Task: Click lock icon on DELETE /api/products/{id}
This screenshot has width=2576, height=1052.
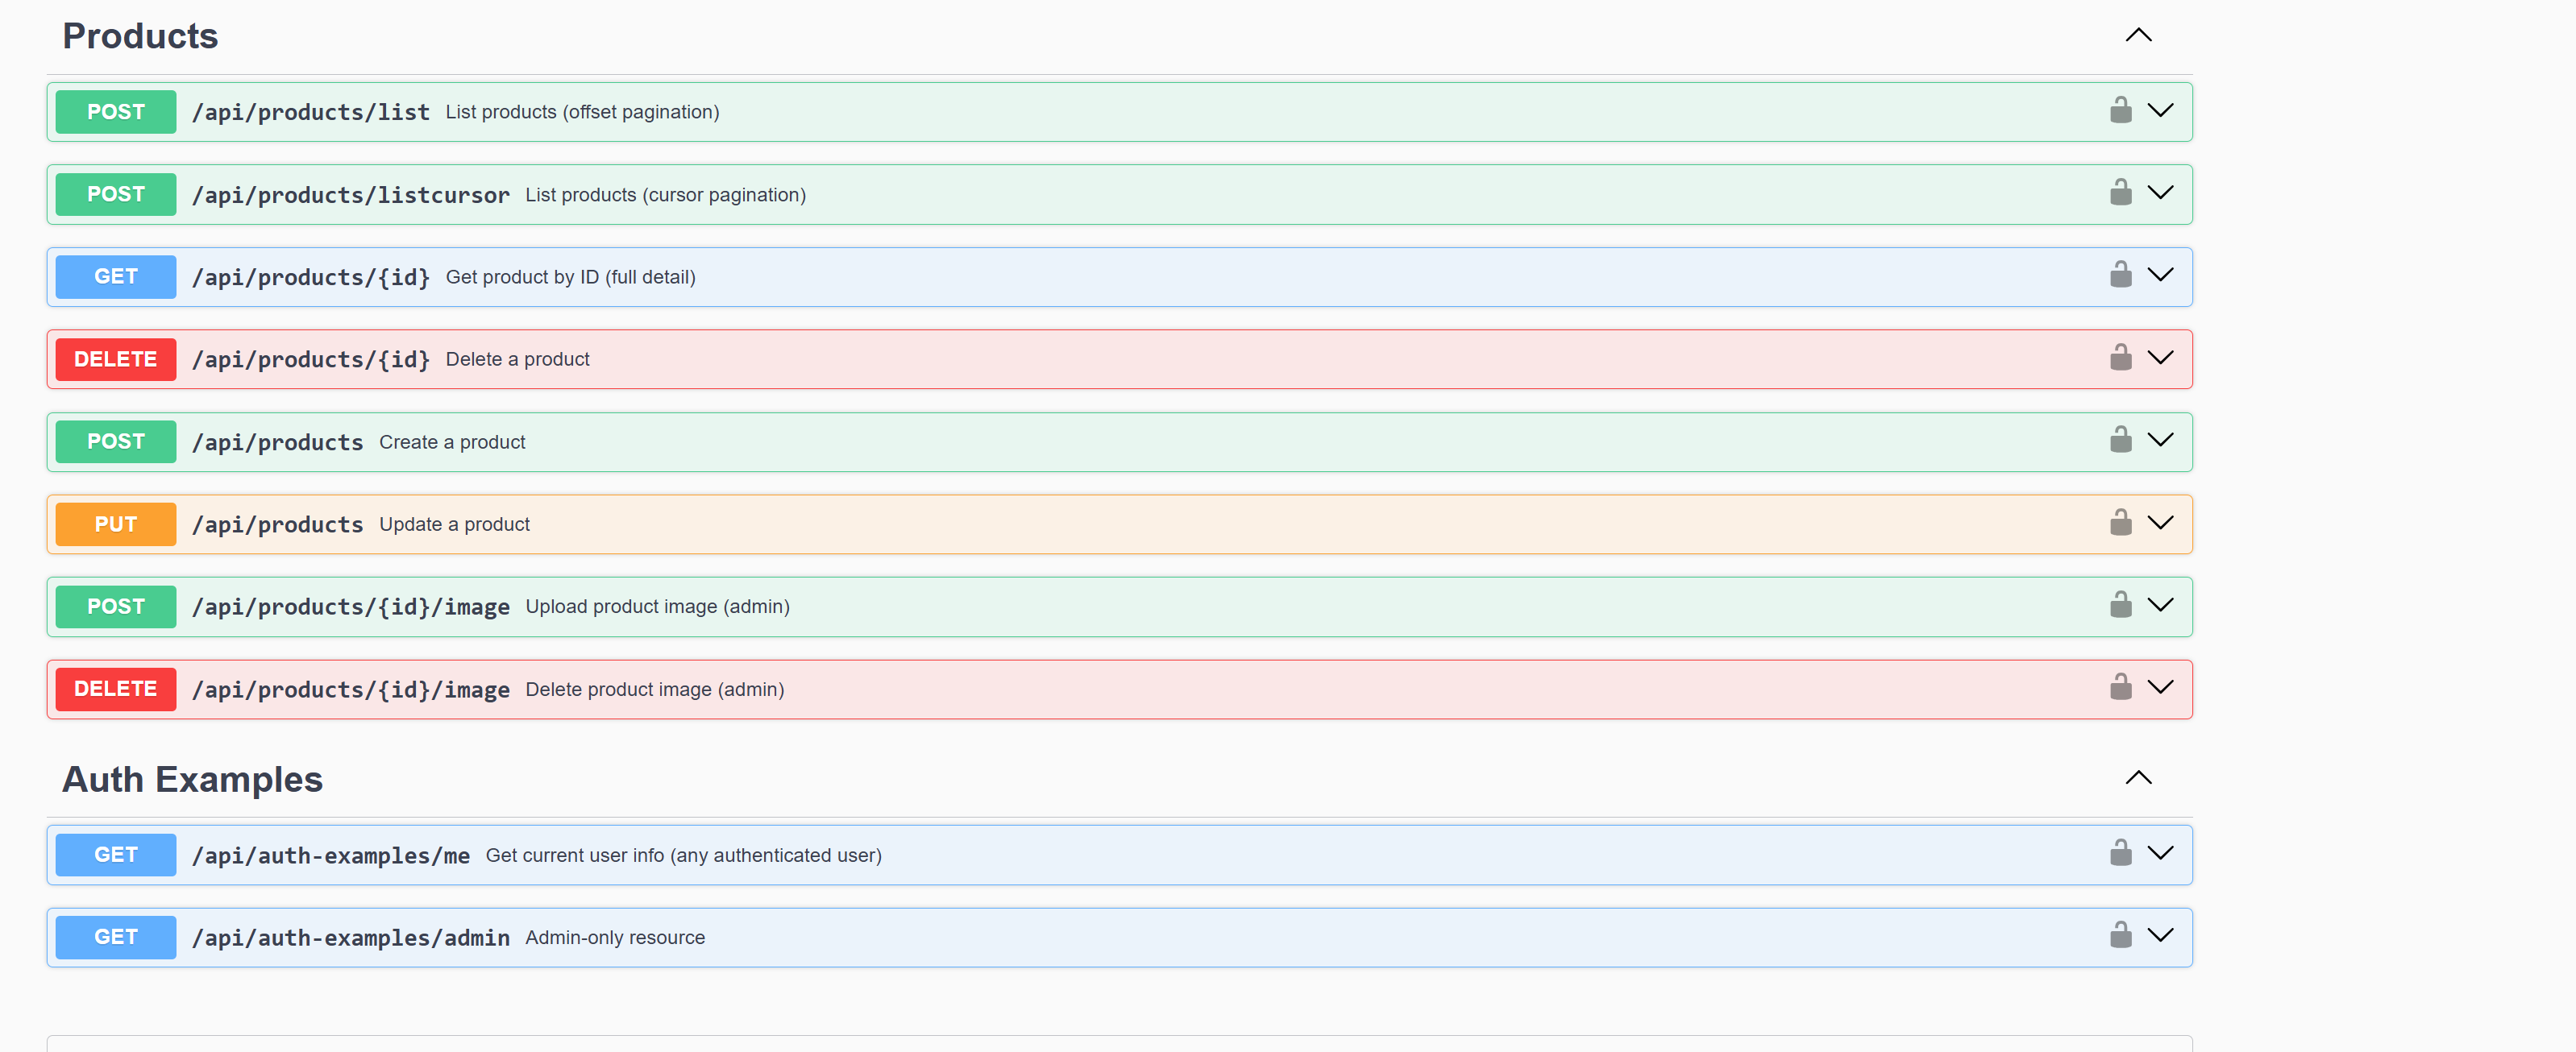Action: pyautogui.click(x=2120, y=358)
